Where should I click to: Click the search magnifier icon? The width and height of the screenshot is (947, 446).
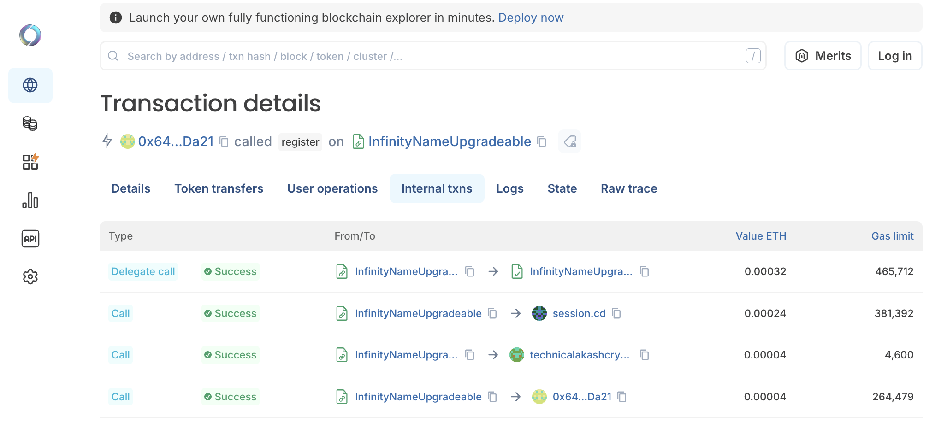113,56
